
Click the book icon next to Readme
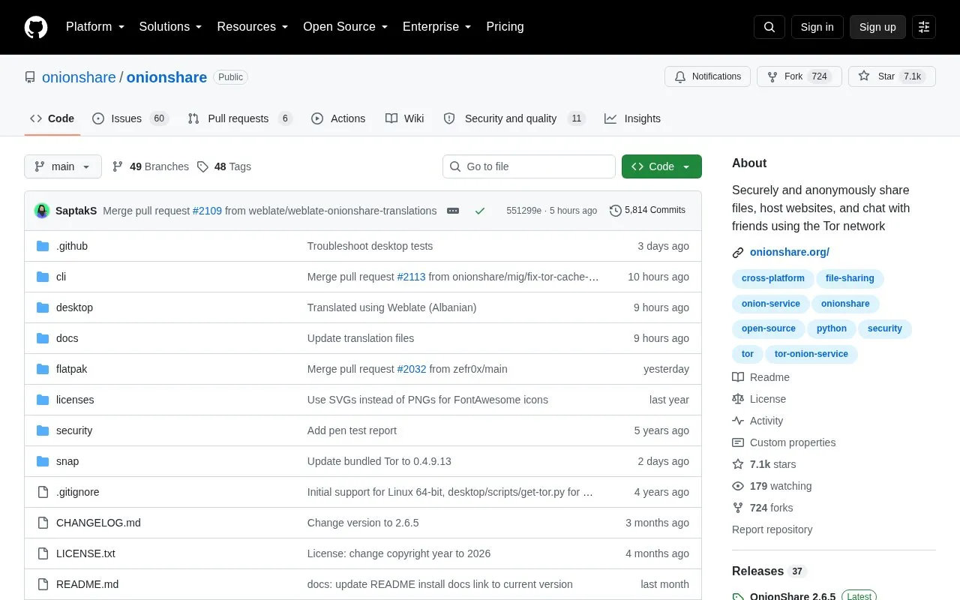[738, 377]
